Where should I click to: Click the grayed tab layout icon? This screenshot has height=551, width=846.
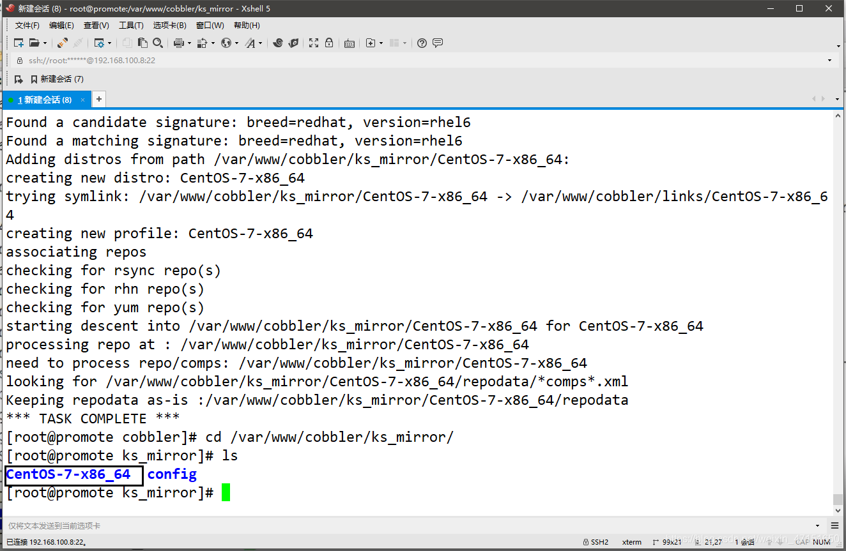pyautogui.click(x=394, y=43)
